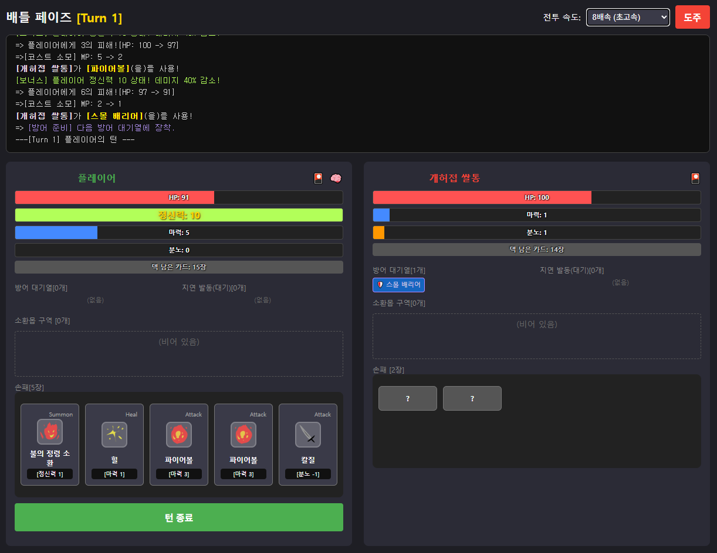Click the player's 분노: 0 bar
This screenshot has width=717, height=553.
coord(179,250)
